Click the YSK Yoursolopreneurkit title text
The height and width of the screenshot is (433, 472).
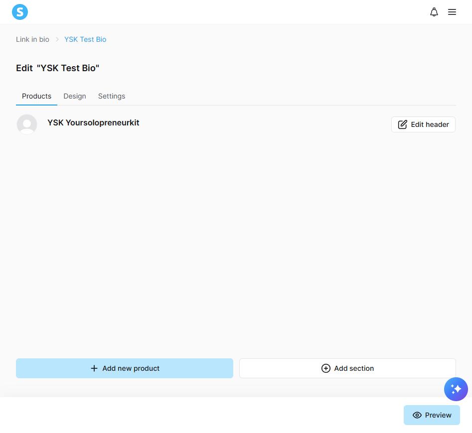pos(93,122)
